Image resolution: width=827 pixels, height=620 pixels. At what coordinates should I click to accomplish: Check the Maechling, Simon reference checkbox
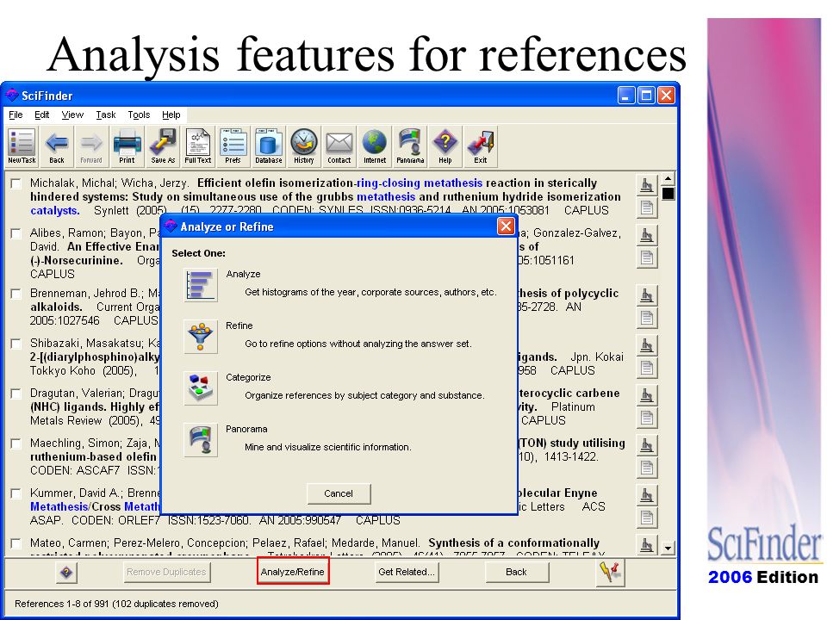[x=16, y=443]
